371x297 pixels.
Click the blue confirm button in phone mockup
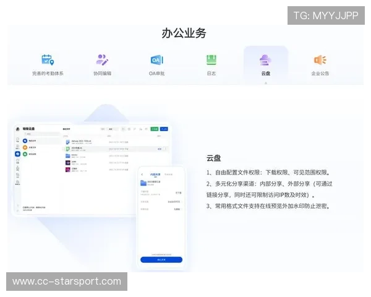(x=161, y=260)
